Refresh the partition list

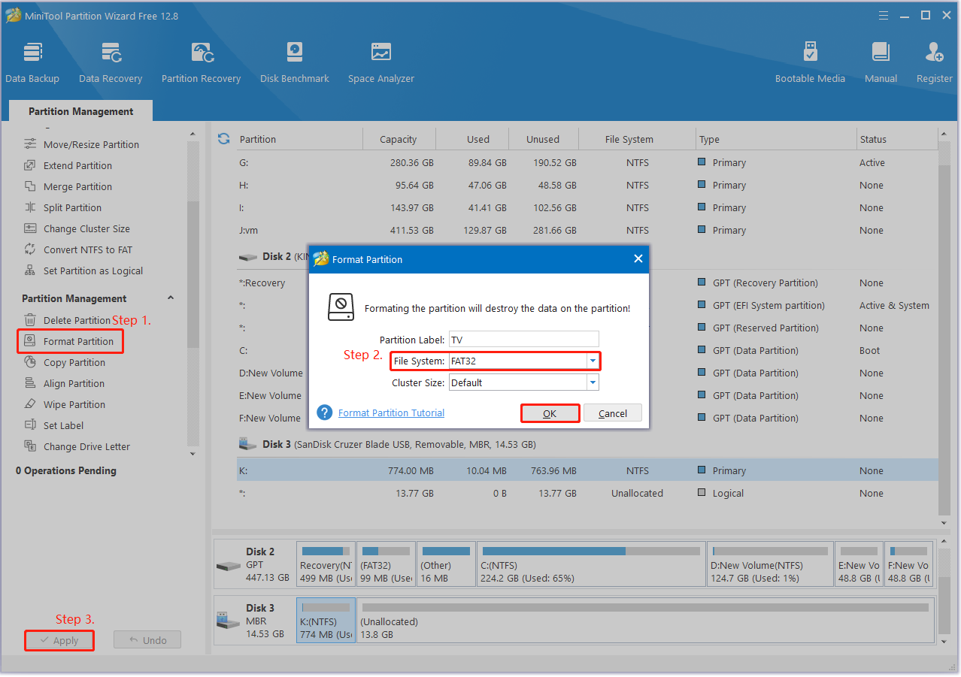pyautogui.click(x=223, y=138)
